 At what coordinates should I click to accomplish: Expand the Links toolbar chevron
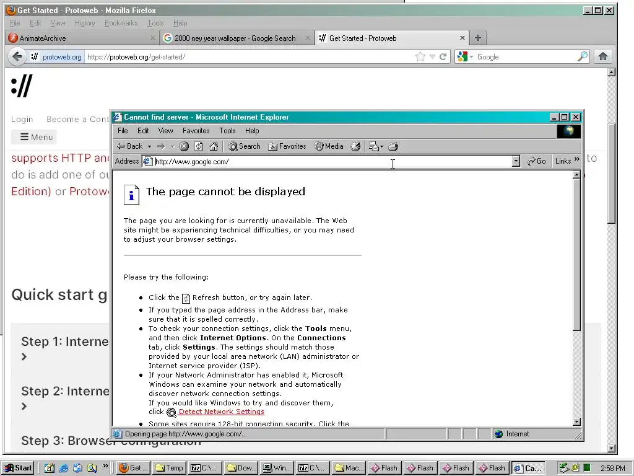point(576,160)
